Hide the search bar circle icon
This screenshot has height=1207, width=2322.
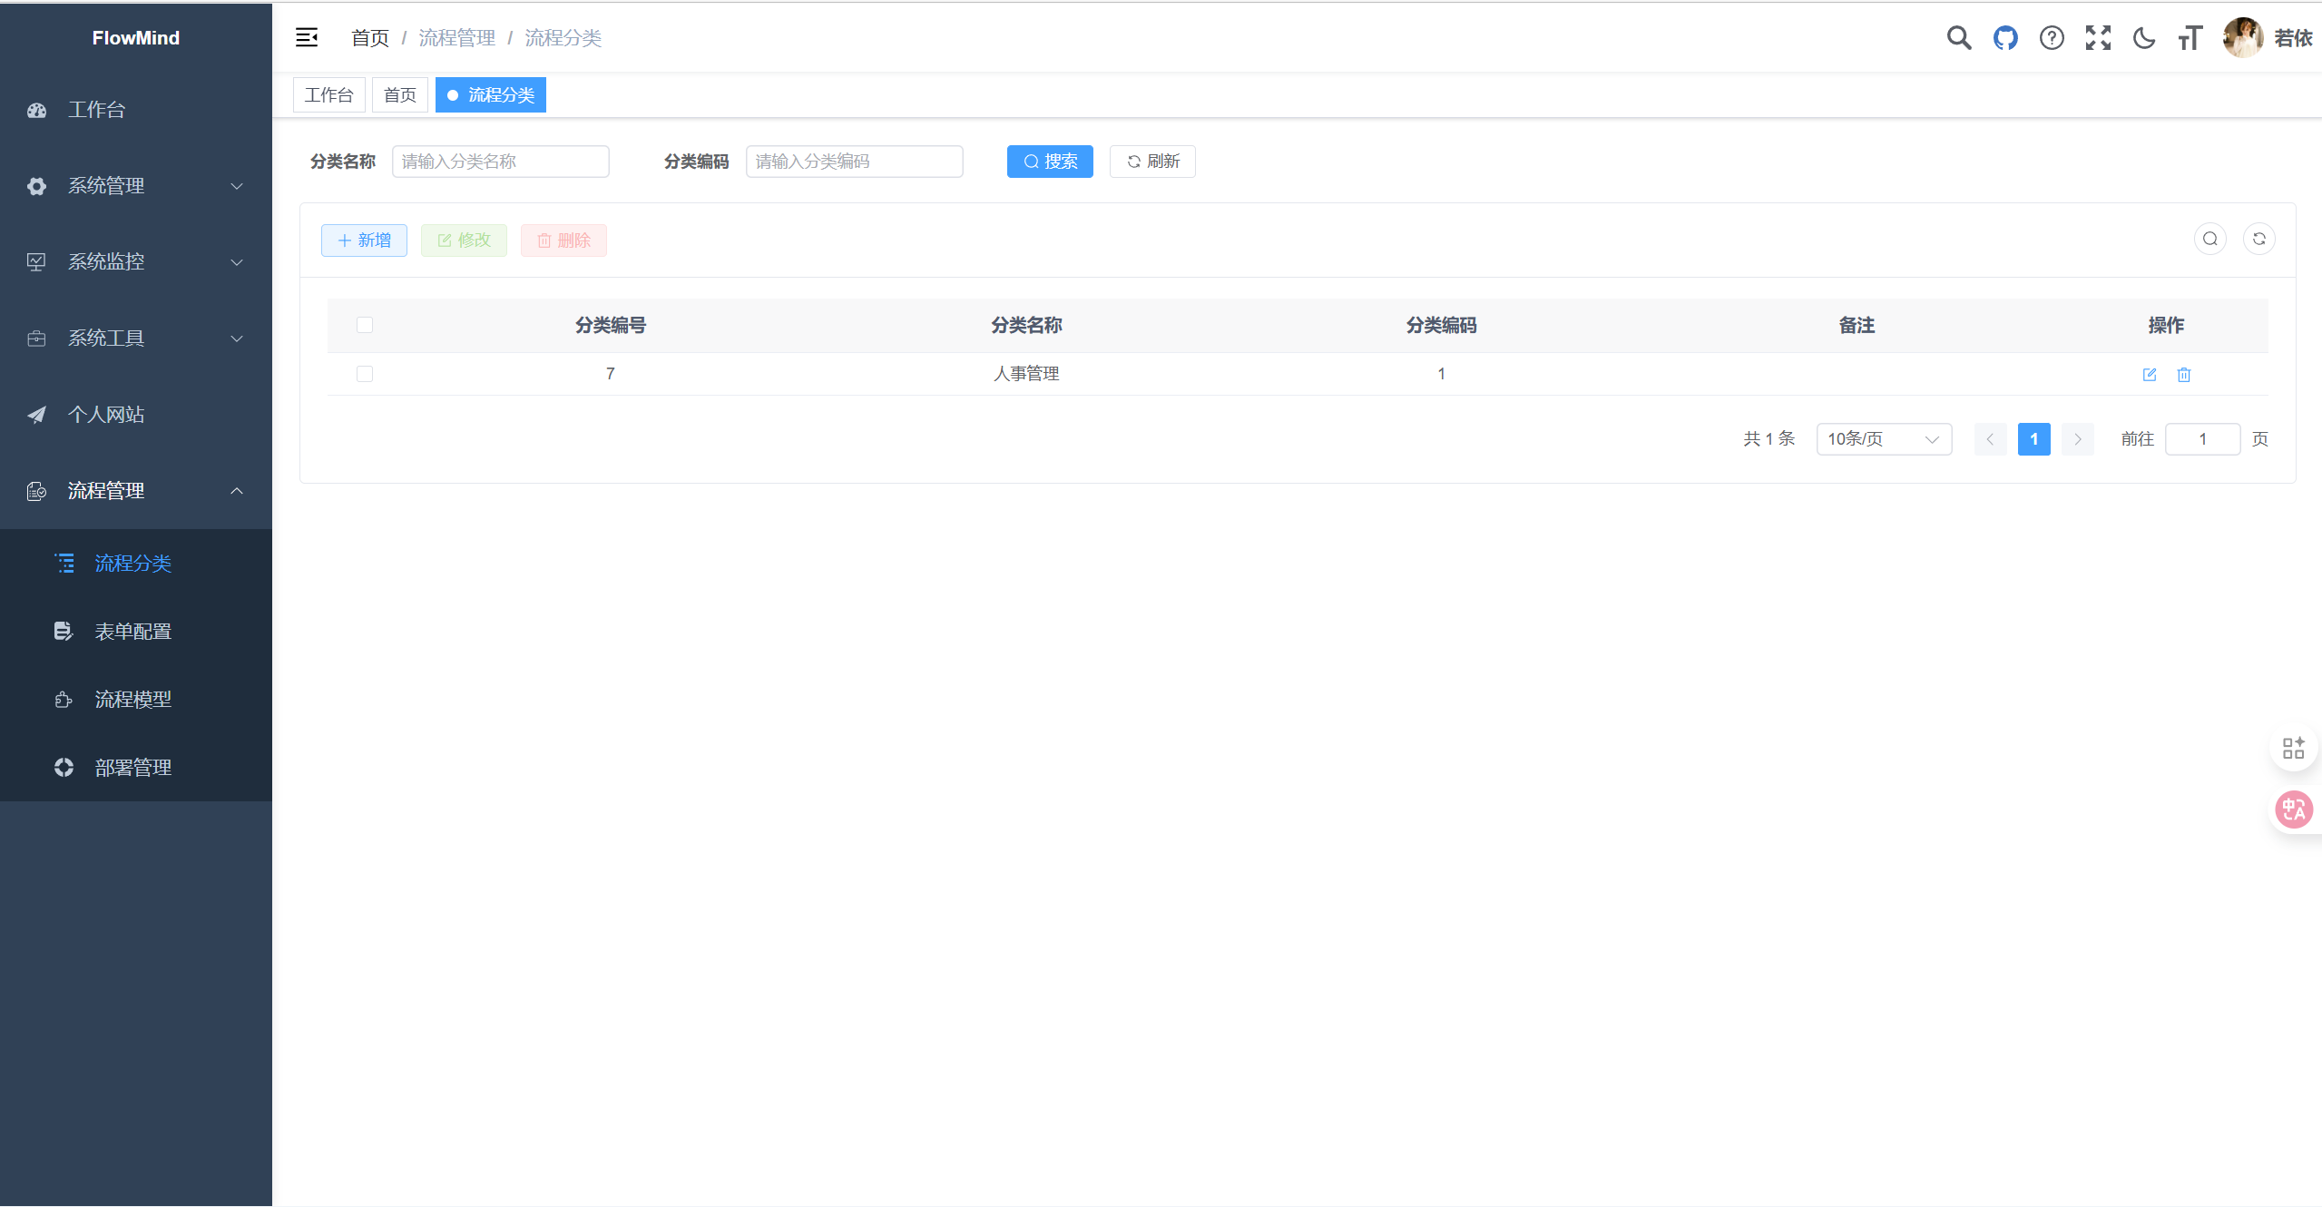tap(2210, 240)
